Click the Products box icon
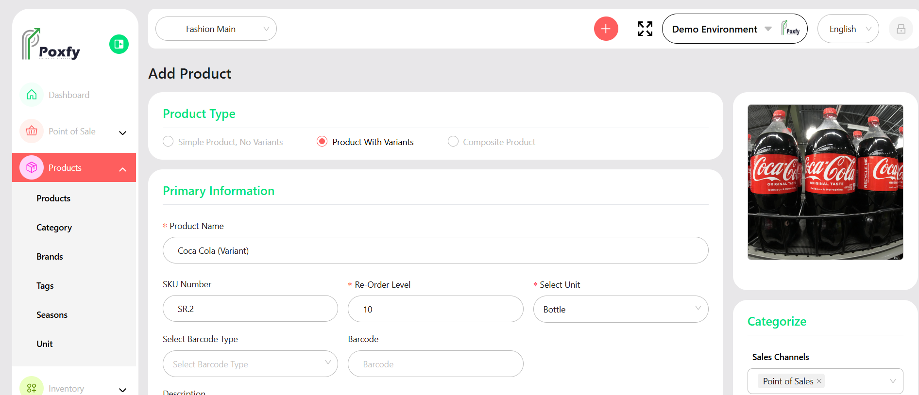 [x=32, y=167]
